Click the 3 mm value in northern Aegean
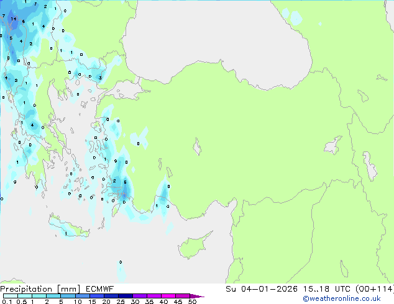This screenshot has height=304, width=394. (x=100, y=78)
